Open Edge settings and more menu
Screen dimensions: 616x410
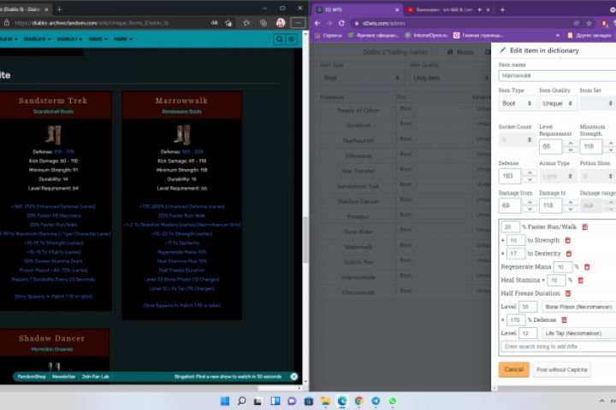point(298,23)
